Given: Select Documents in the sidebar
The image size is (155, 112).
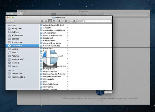Looking at the screenshot, I should coord(22,42).
